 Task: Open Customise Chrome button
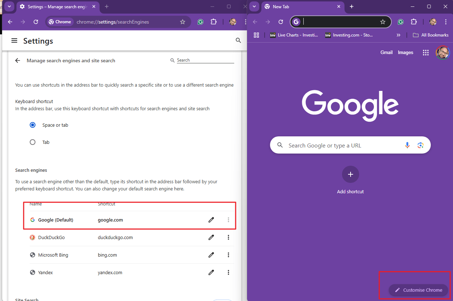coord(418,290)
